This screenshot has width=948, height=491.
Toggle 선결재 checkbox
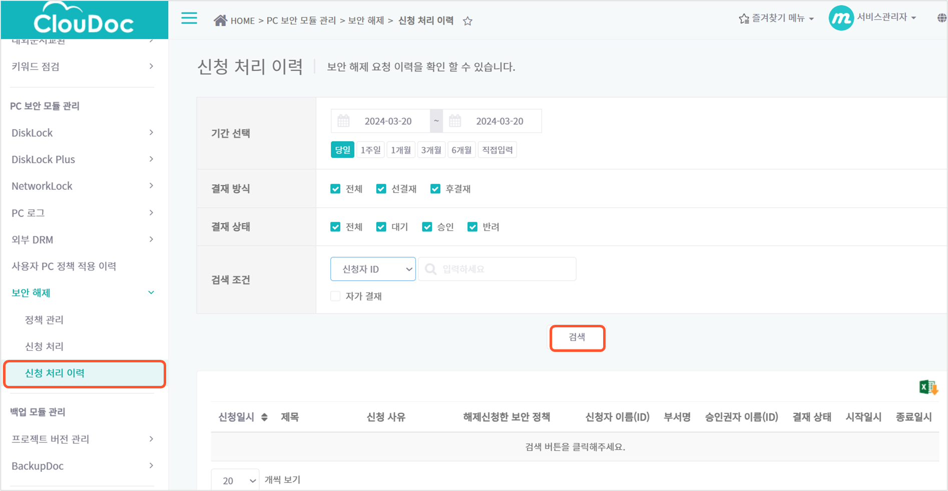pos(381,189)
